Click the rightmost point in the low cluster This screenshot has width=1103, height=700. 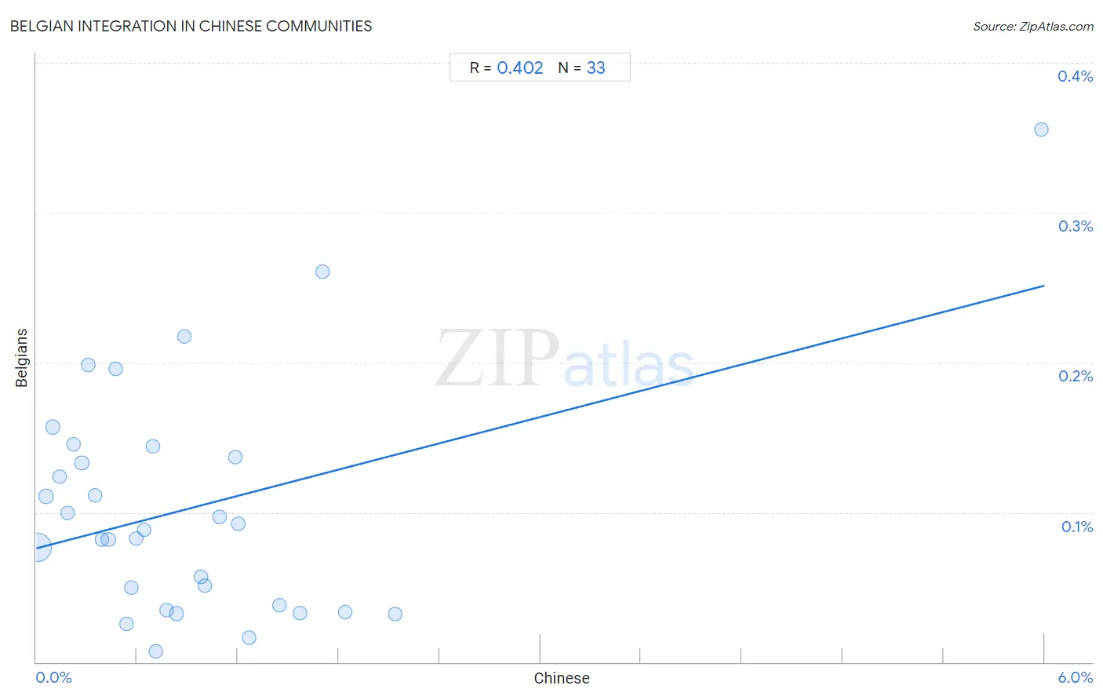(x=395, y=614)
